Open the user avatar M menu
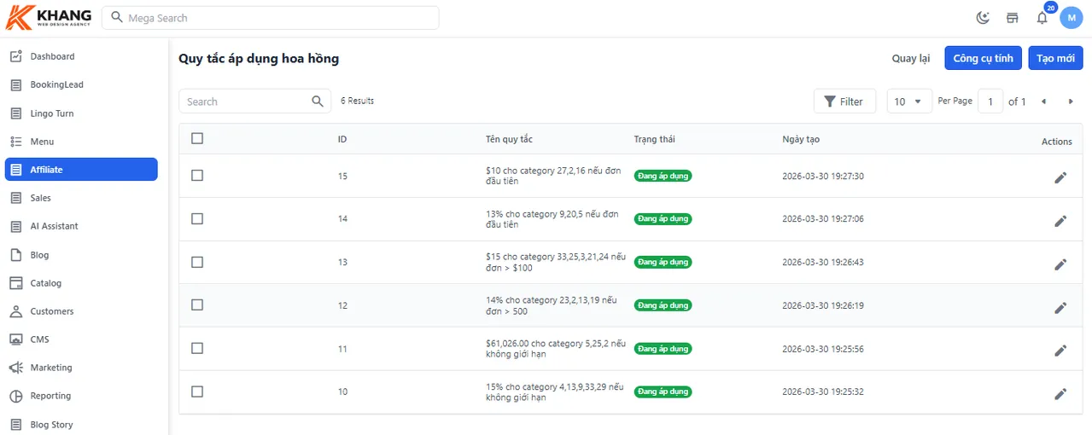This screenshot has height=435, width=1092. coord(1072,18)
